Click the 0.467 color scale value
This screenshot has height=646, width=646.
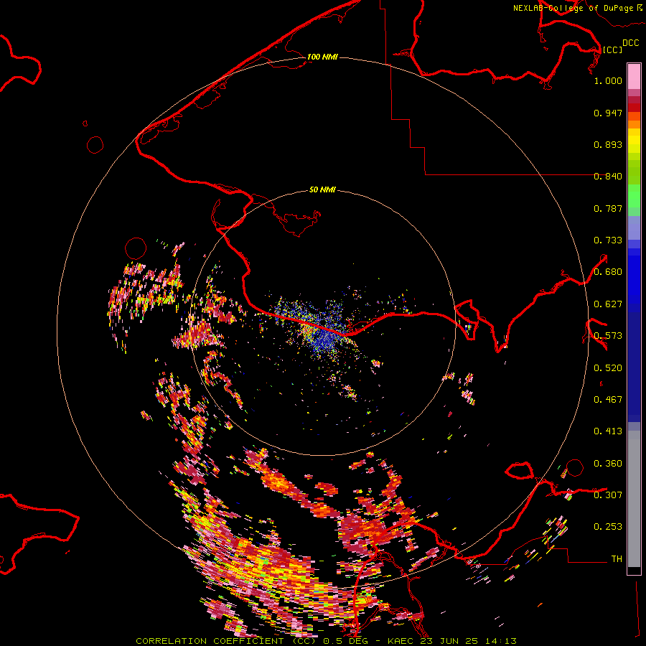[608, 400]
